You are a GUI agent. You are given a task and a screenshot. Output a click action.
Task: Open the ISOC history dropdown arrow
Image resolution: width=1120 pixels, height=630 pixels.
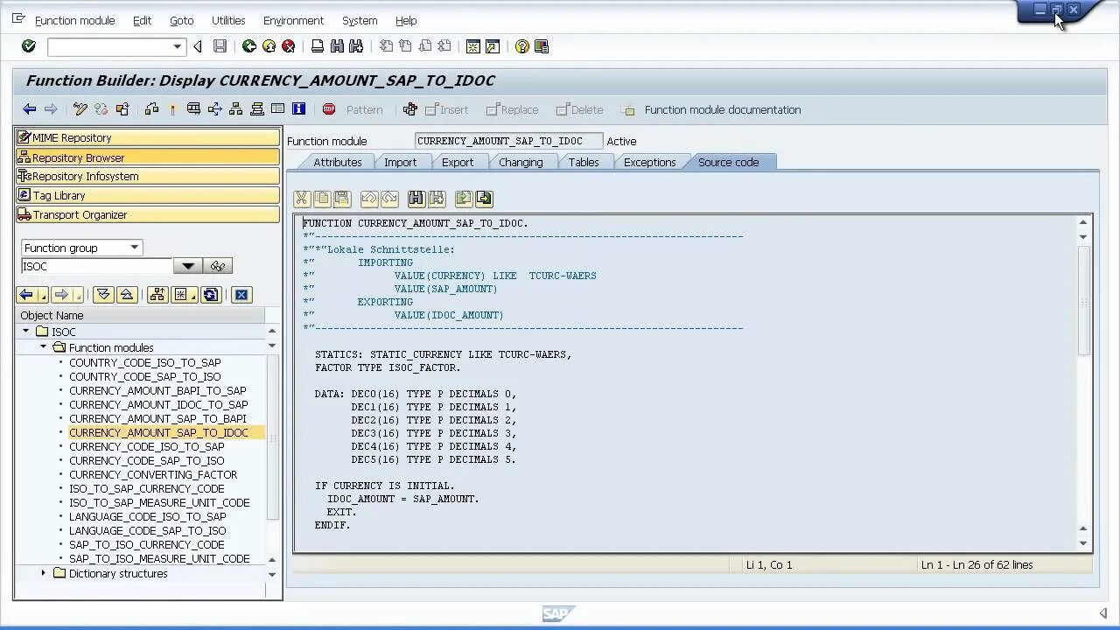[187, 266]
